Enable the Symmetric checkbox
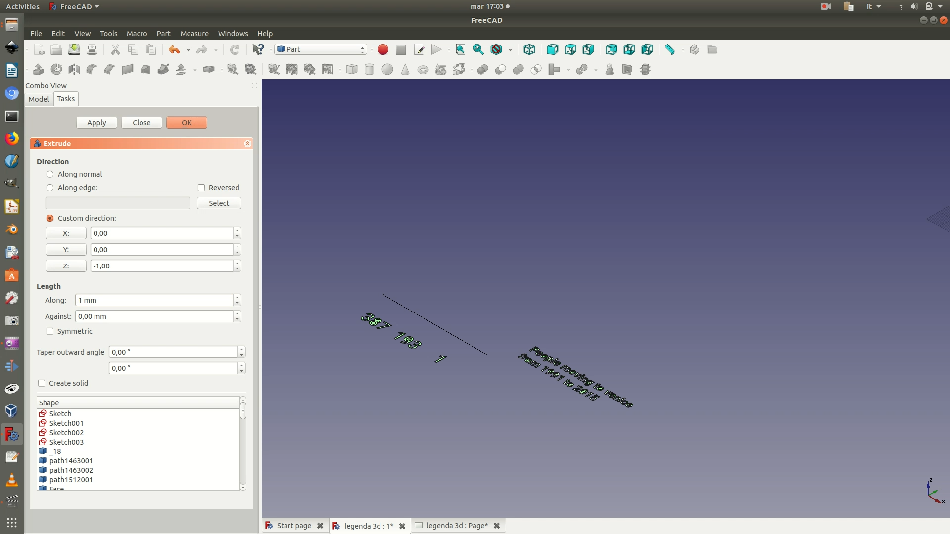The height and width of the screenshot is (534, 950). click(50, 331)
